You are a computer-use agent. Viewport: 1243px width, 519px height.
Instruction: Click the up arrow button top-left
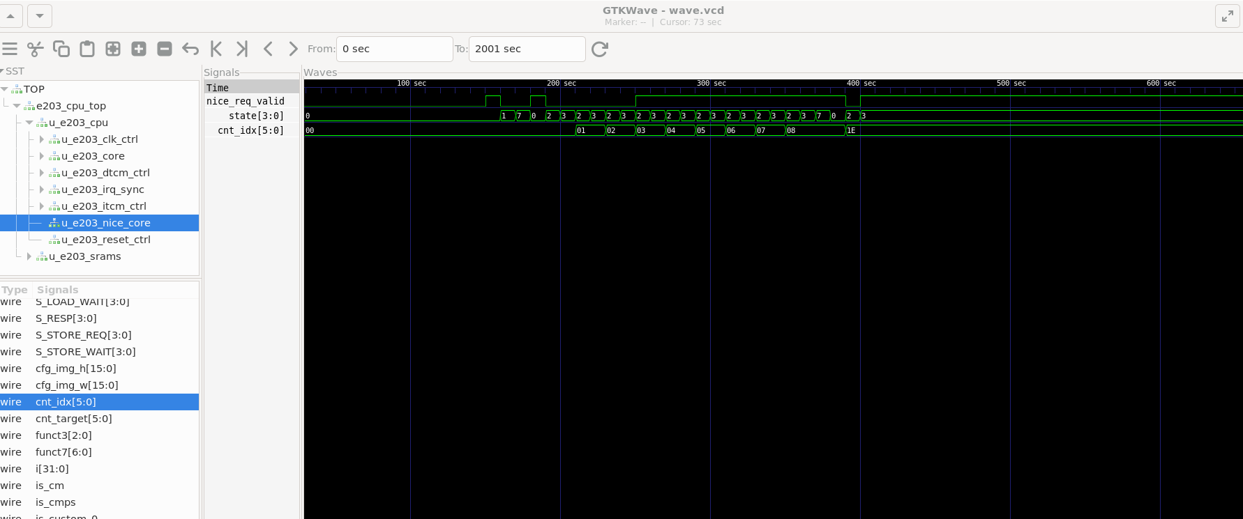10,15
